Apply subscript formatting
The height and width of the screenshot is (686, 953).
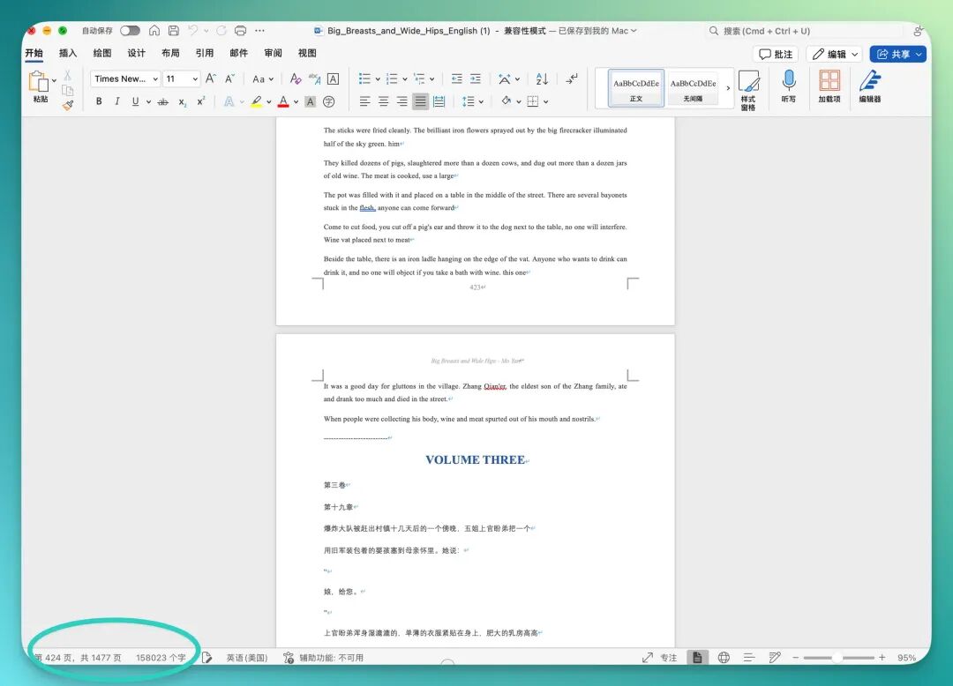pyautogui.click(x=183, y=102)
